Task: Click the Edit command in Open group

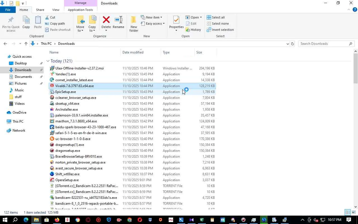Action: click(191, 24)
